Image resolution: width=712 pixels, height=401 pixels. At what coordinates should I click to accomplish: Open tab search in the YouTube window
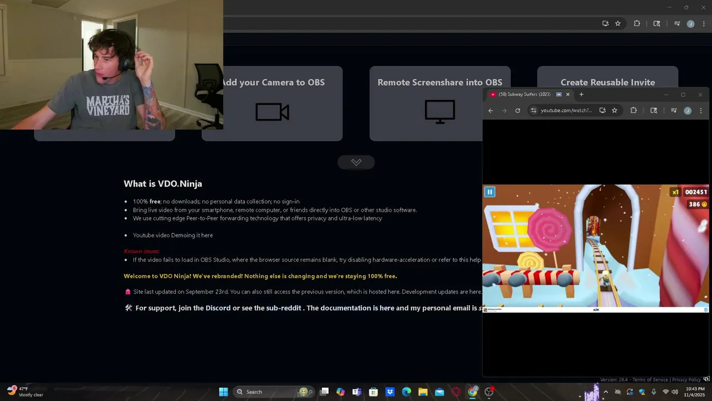click(654, 111)
